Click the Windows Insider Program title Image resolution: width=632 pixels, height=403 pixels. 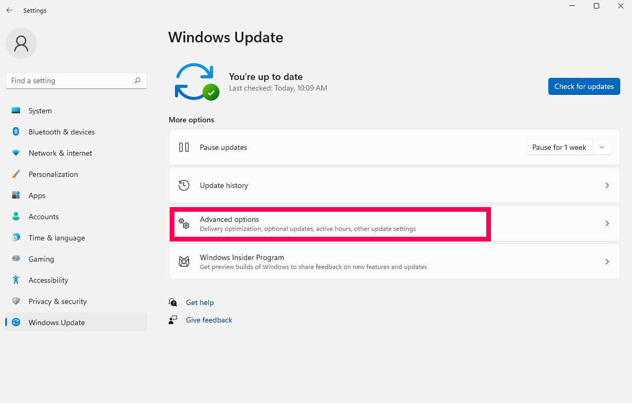click(x=242, y=258)
